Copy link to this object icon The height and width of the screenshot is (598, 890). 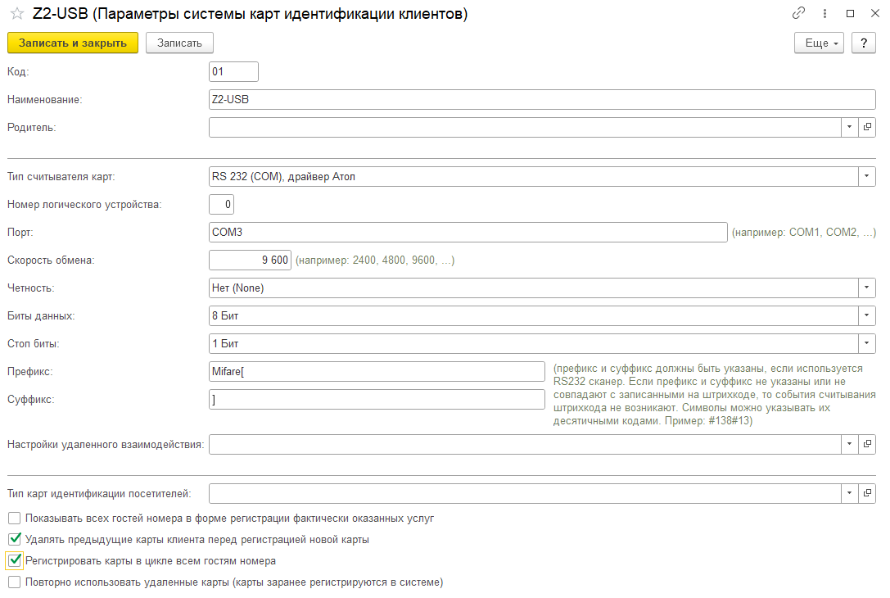point(798,13)
